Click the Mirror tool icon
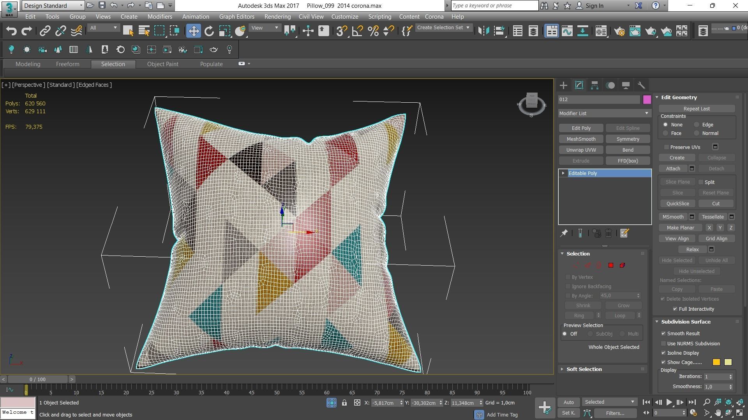Screen dimensions: 748x420 483,31
